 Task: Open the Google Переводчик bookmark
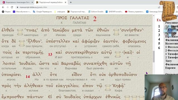coord(42,12)
